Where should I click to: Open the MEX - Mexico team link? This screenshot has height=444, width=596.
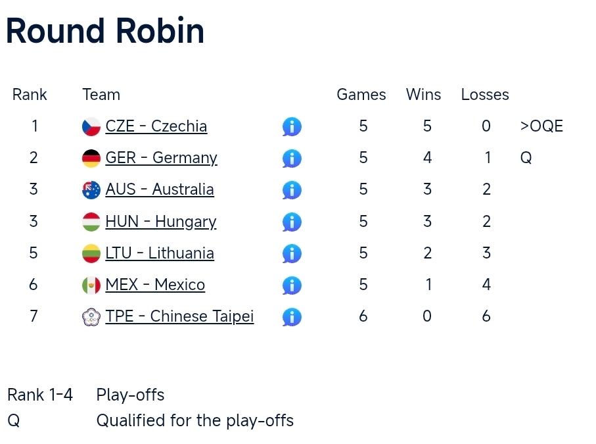click(x=155, y=285)
